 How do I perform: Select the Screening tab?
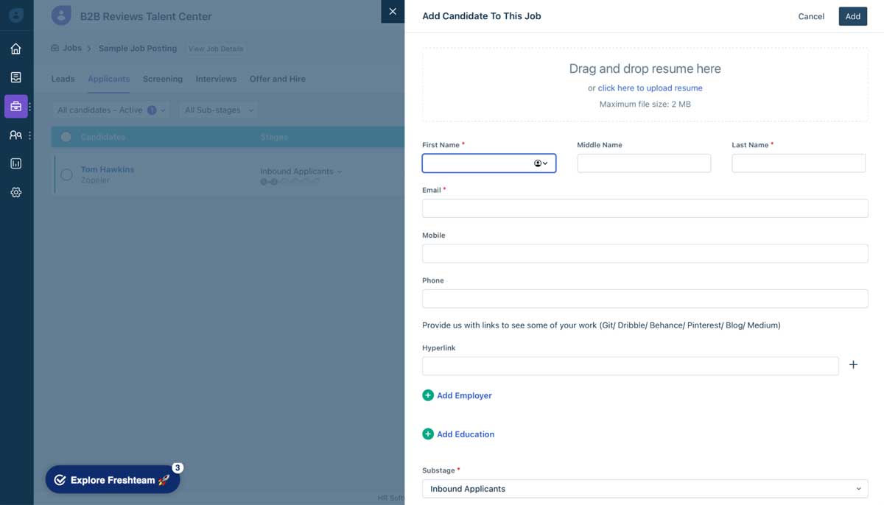163,79
